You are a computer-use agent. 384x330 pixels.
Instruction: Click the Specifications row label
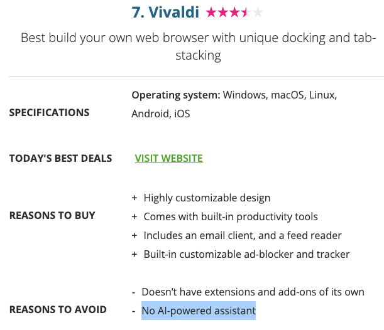coord(49,113)
